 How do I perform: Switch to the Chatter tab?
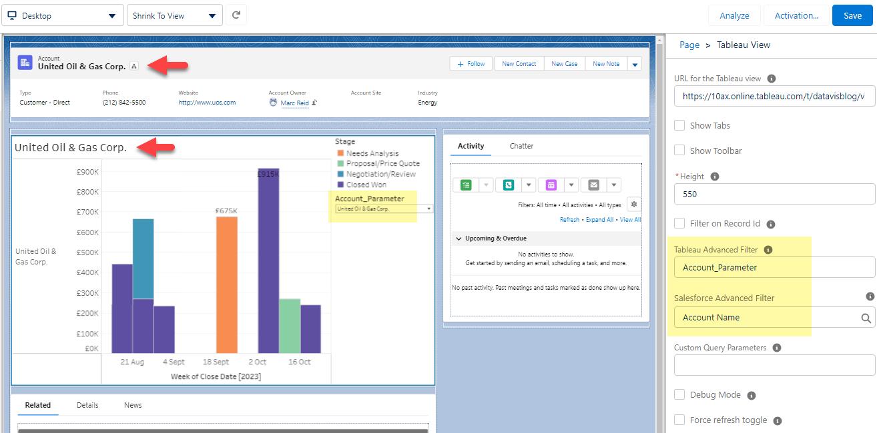[521, 146]
